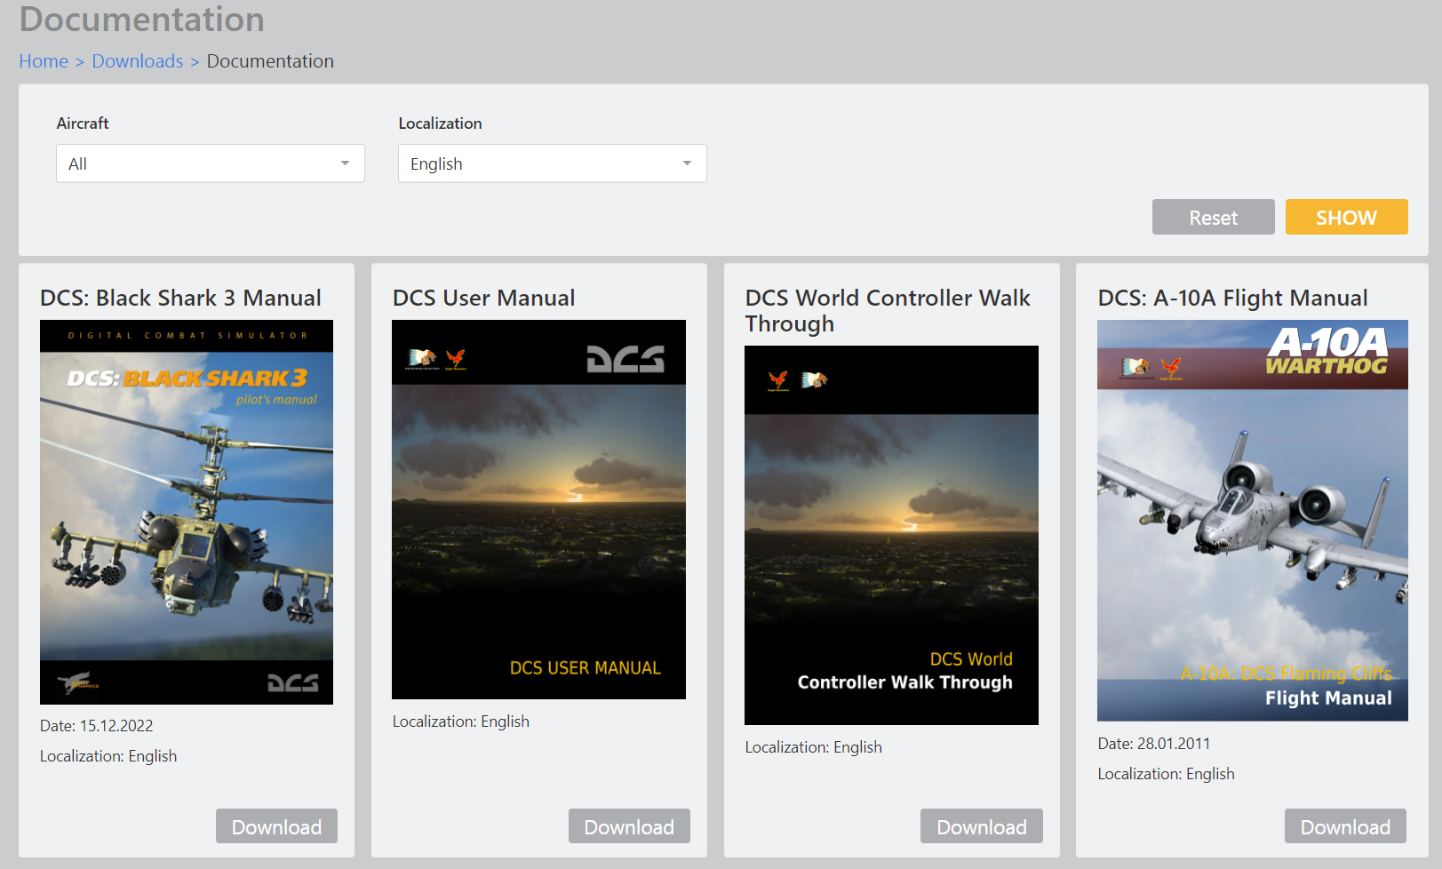
Task: Open the Black Shark 3 cover thumbnail
Action: [x=187, y=512]
